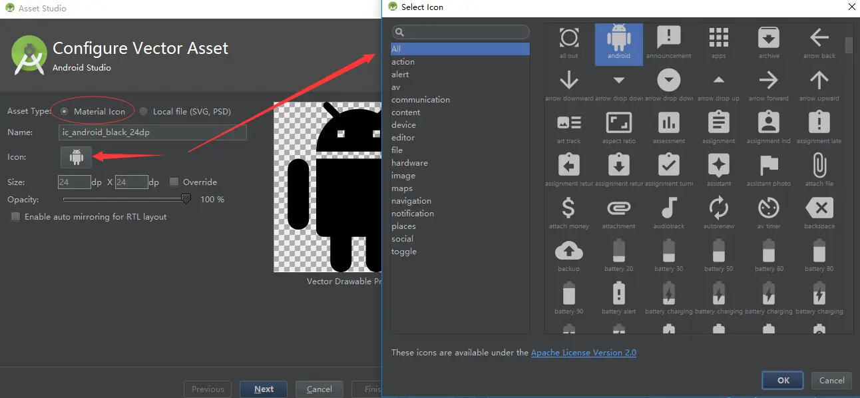Choose the attachment icon
This screenshot has height=398, width=860.
[x=619, y=208]
